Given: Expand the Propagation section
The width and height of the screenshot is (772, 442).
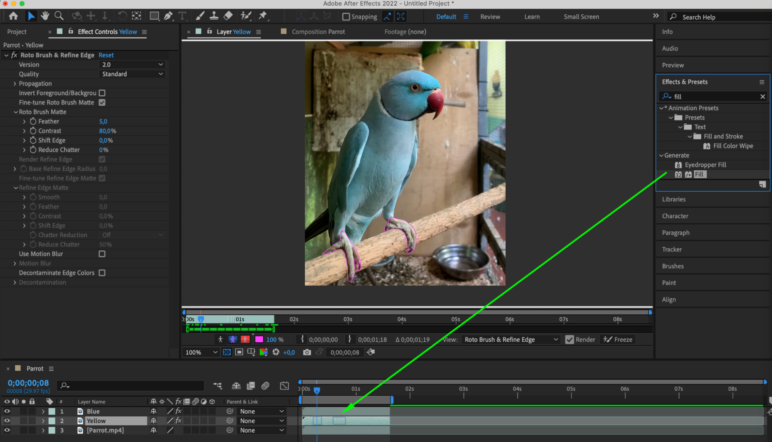Looking at the screenshot, I should click(15, 84).
